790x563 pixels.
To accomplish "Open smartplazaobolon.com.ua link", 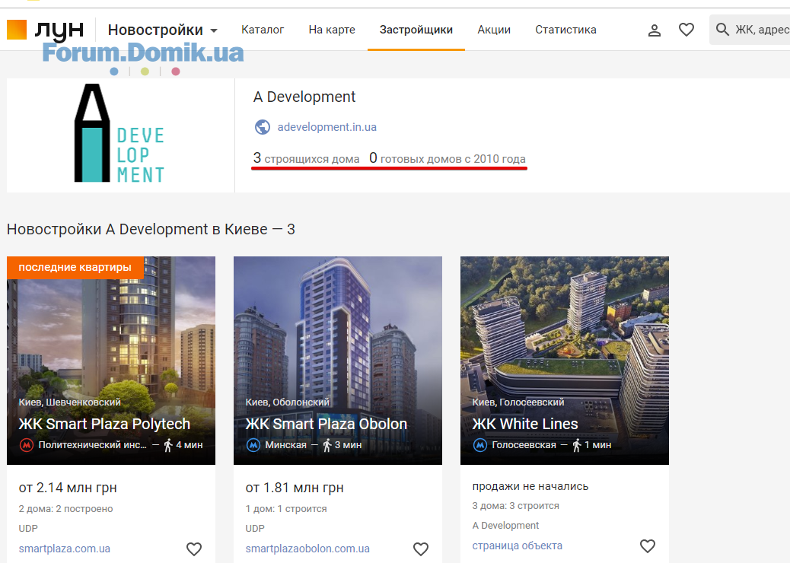I will (307, 549).
